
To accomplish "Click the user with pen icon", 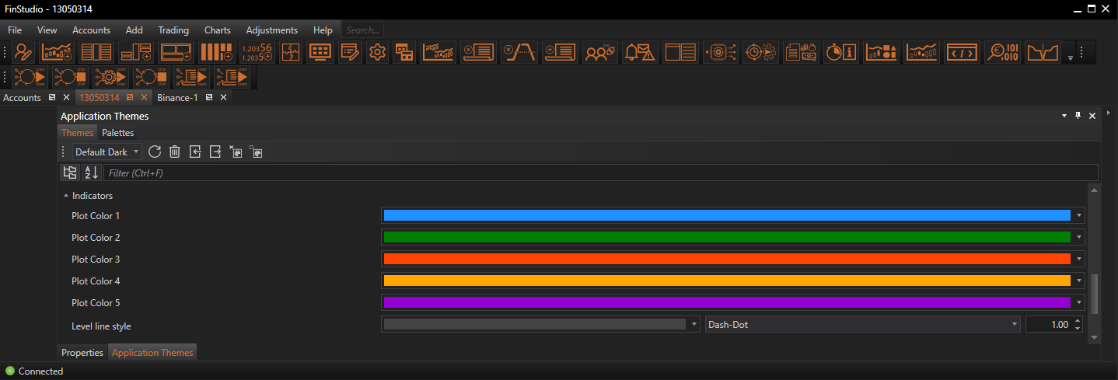I will [23, 52].
